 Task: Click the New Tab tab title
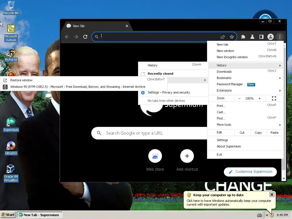[79, 26]
